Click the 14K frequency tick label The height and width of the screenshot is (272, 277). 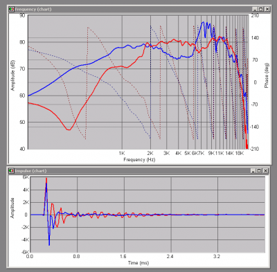coord(229,153)
